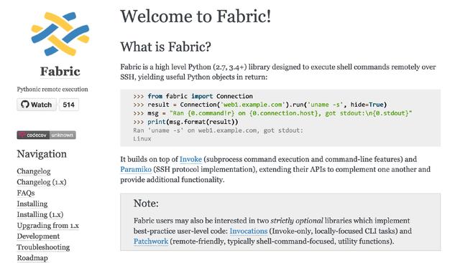Open the Installing navigation link
460x263 pixels.
click(32, 204)
